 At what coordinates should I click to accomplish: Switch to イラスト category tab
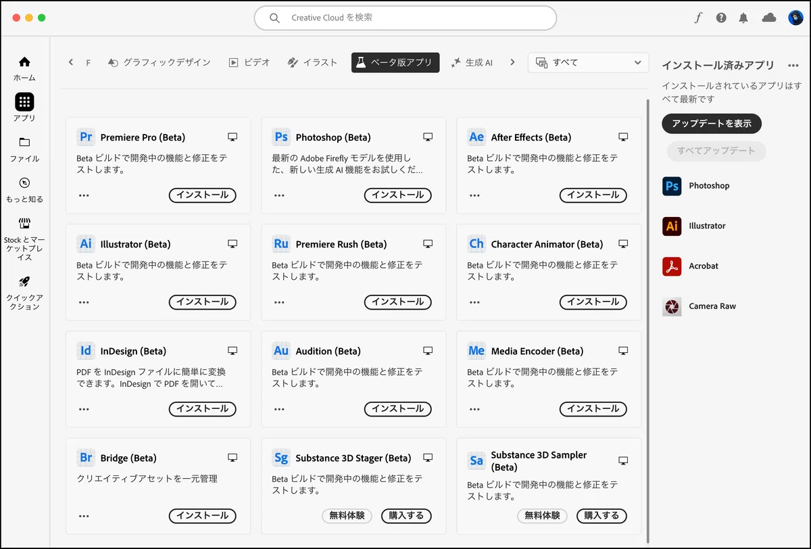[x=312, y=62]
